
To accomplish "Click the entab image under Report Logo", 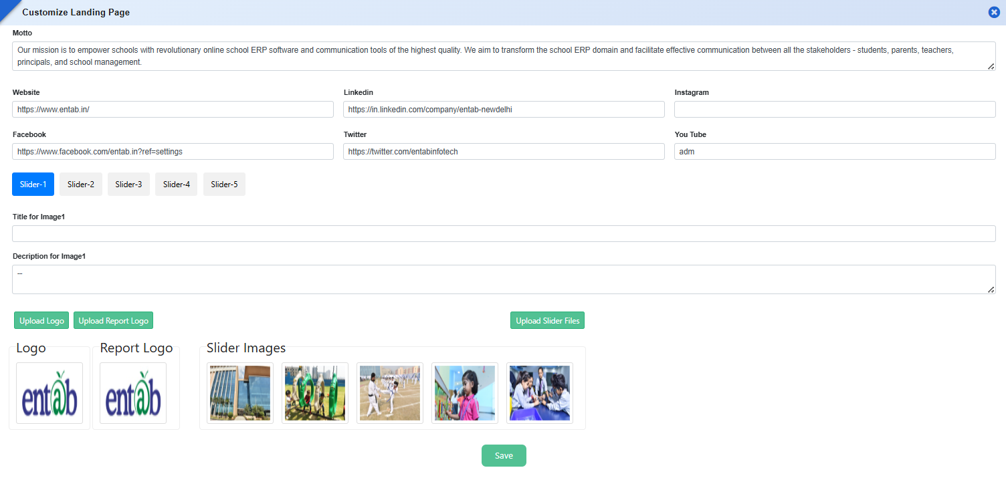I will click(133, 393).
